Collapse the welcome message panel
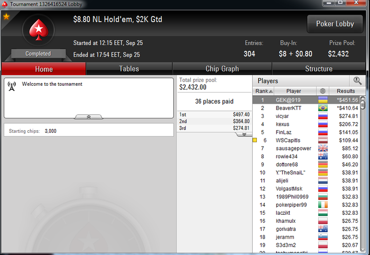The height and width of the screenshot is (255, 370). 88,117
